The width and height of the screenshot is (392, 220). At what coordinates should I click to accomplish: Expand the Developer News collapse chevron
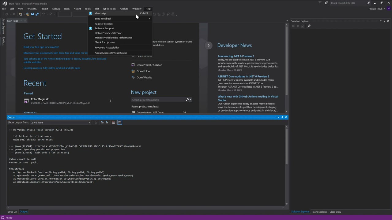click(x=209, y=46)
